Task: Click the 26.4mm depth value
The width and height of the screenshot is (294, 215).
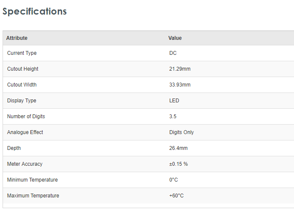Action: pos(178,148)
